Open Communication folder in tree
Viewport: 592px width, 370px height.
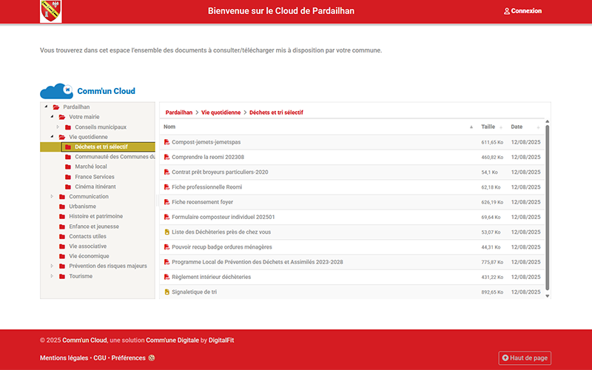(x=89, y=196)
